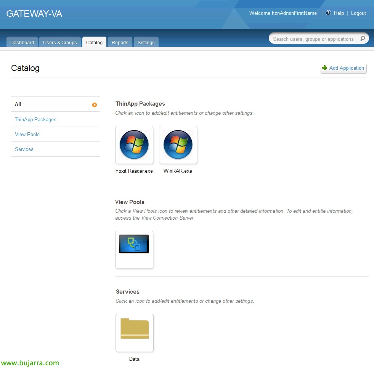This screenshot has width=374, height=368.
Task: Open the Help link
Action: (x=339, y=13)
